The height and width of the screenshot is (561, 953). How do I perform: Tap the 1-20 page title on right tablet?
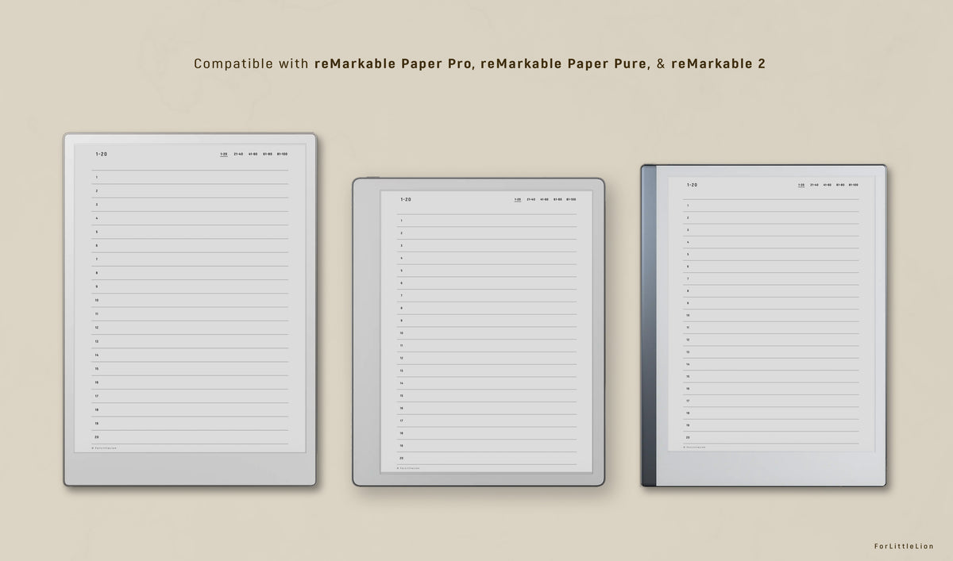(692, 185)
